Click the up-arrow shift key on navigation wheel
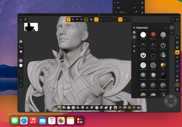 [x=171, y=96]
